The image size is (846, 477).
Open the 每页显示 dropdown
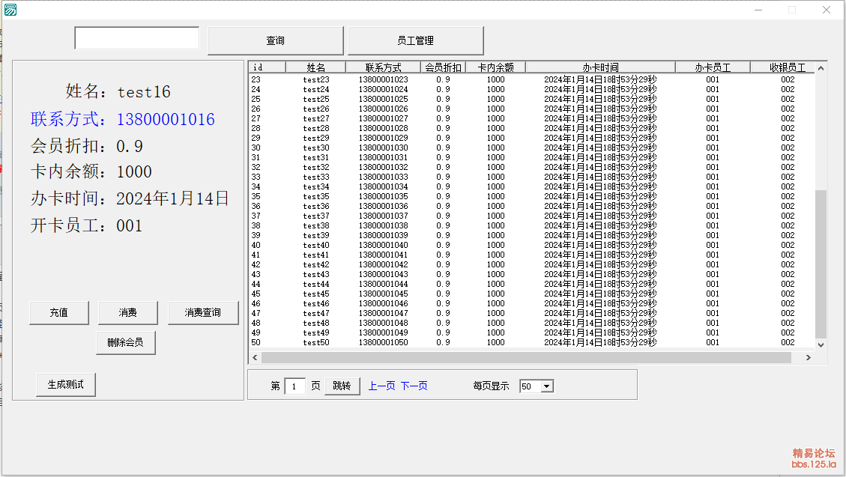[x=546, y=386]
